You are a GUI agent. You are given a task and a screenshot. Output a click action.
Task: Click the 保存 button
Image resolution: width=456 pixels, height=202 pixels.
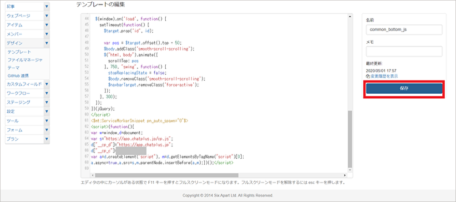tap(404, 89)
